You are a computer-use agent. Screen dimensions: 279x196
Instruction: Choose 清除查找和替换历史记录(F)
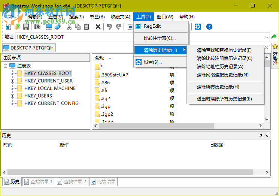point(225,50)
